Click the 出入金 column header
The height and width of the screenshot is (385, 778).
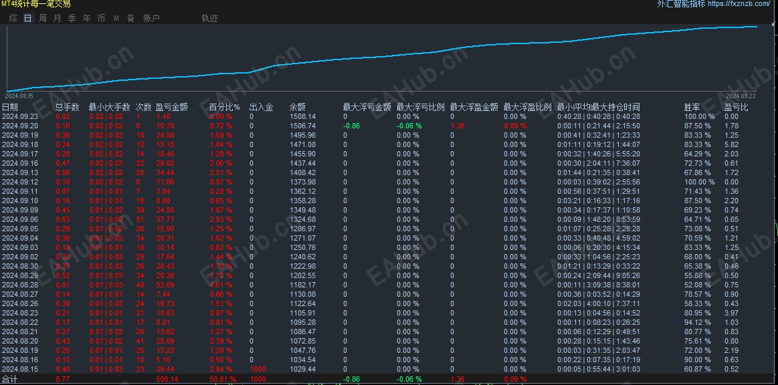coord(261,107)
